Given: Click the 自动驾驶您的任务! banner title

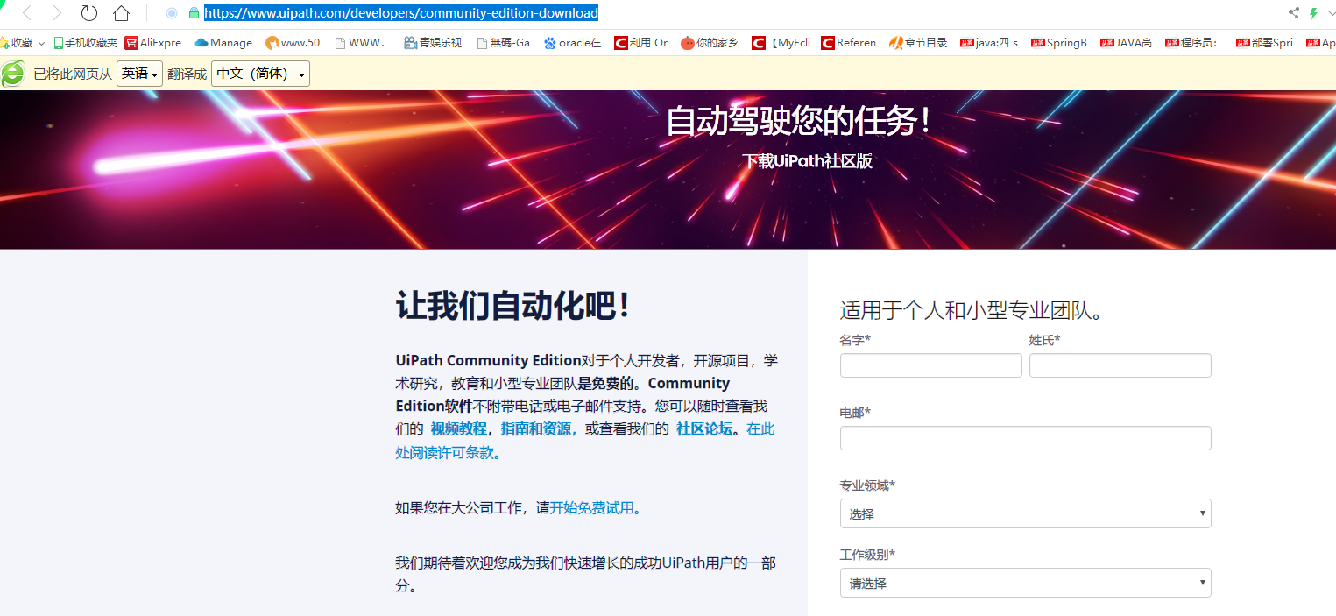Looking at the screenshot, I should pyautogui.click(x=799, y=121).
